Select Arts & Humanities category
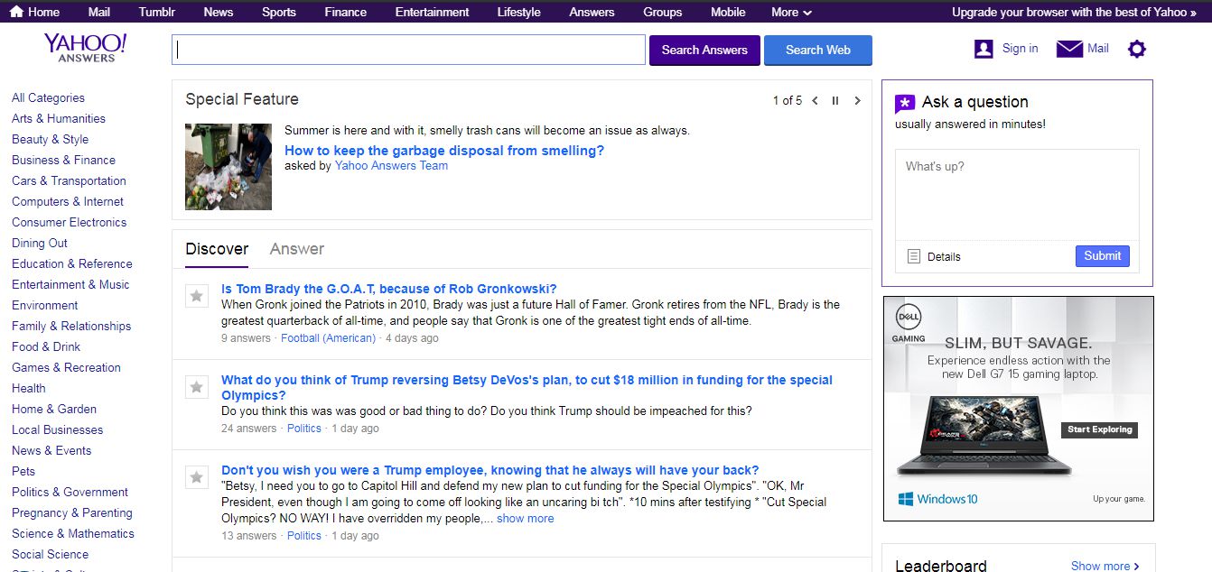The image size is (1212, 572). (59, 118)
